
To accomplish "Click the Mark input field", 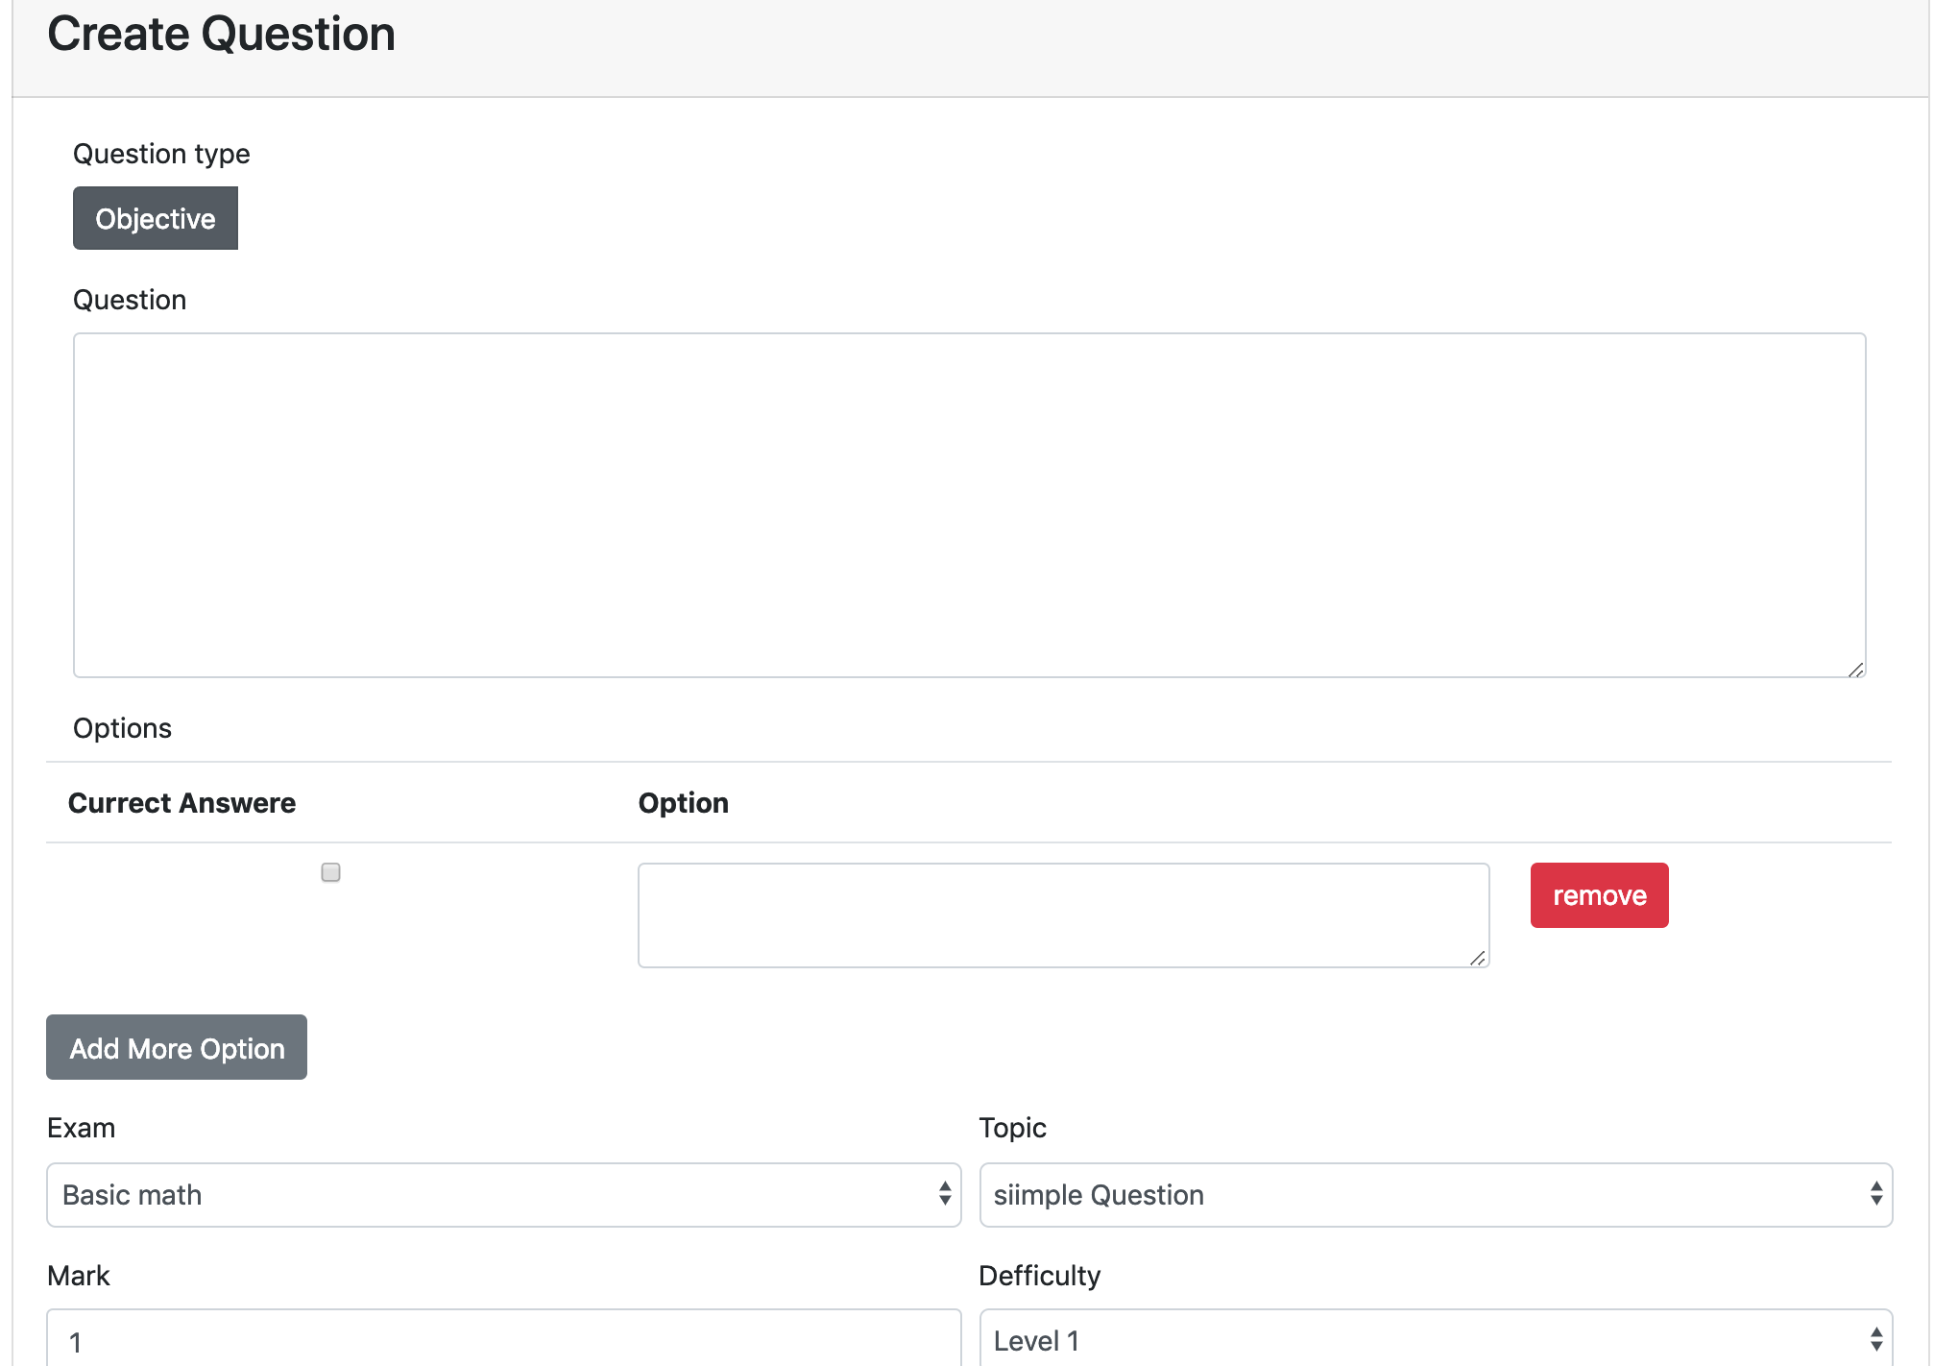I will click(503, 1340).
